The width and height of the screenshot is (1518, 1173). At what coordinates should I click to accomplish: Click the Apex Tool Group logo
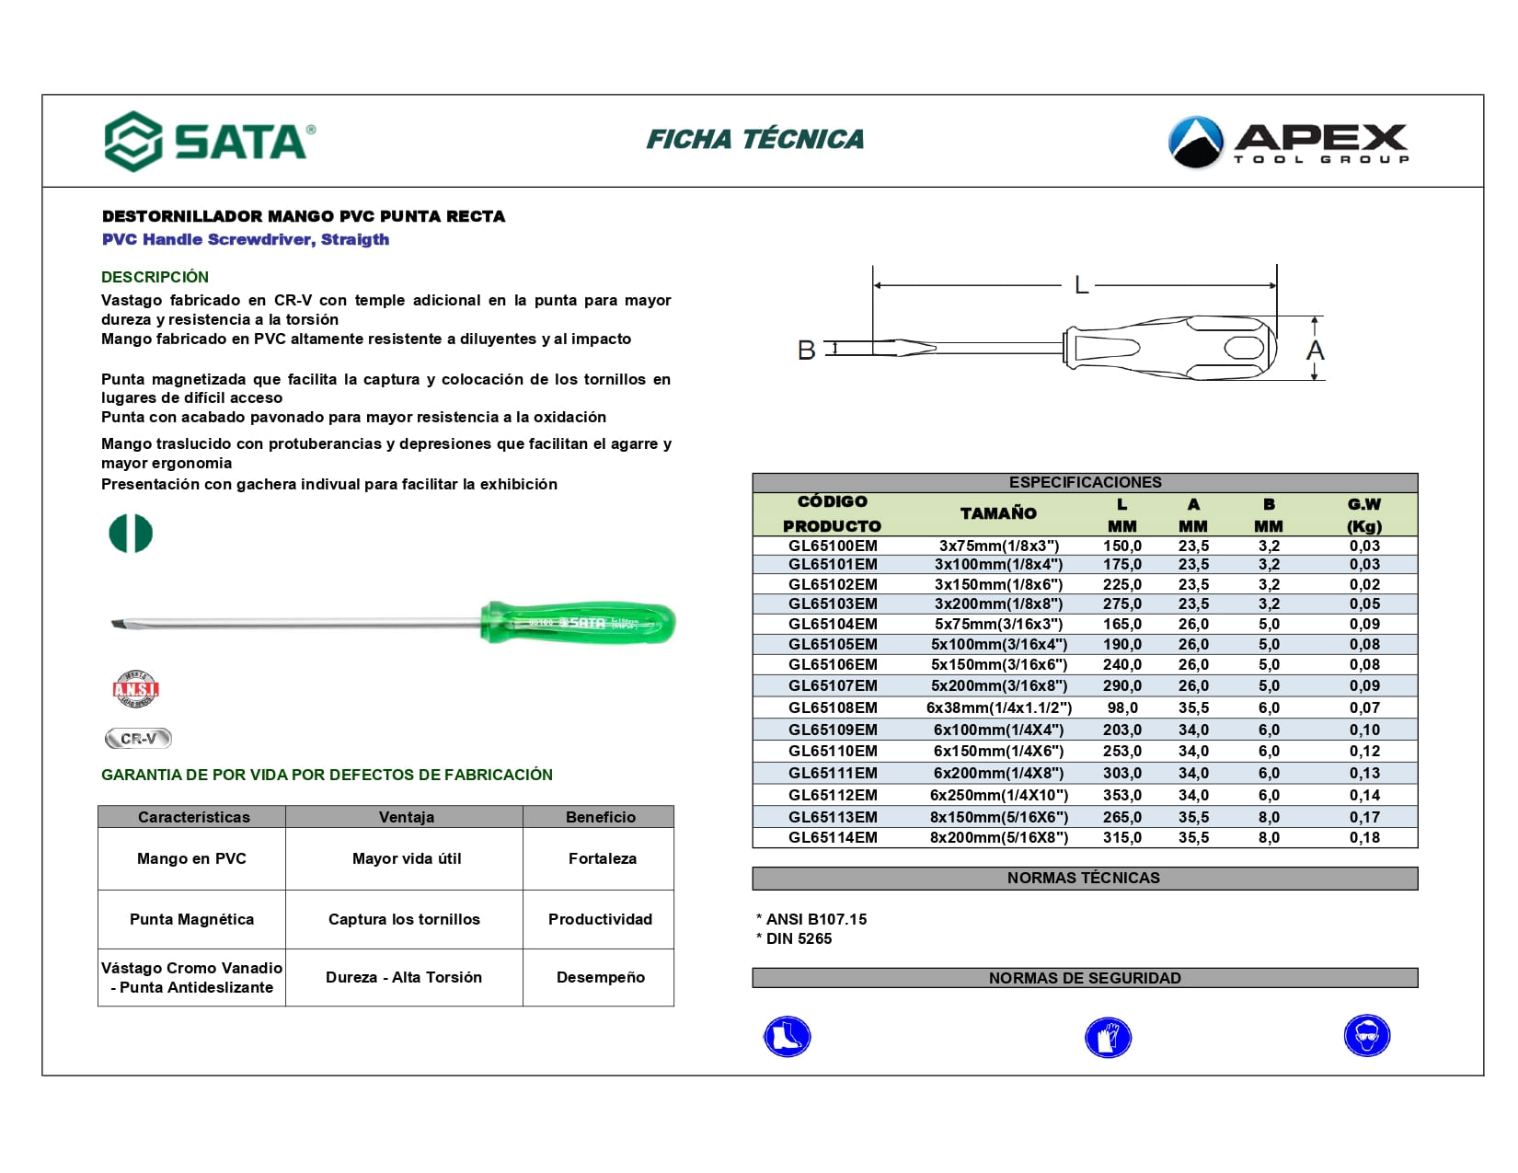point(1288,143)
